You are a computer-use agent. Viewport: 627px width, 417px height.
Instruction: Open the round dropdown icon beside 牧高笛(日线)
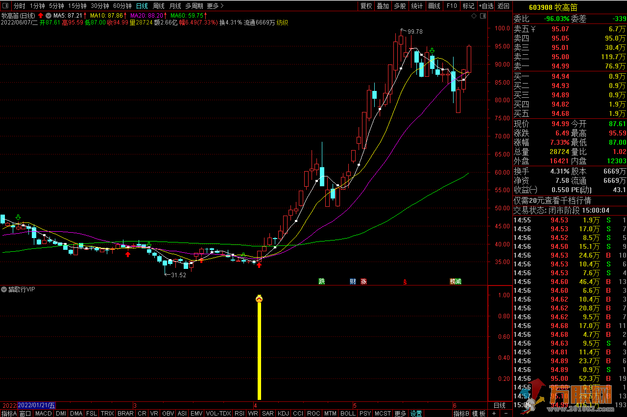[x=48, y=16]
